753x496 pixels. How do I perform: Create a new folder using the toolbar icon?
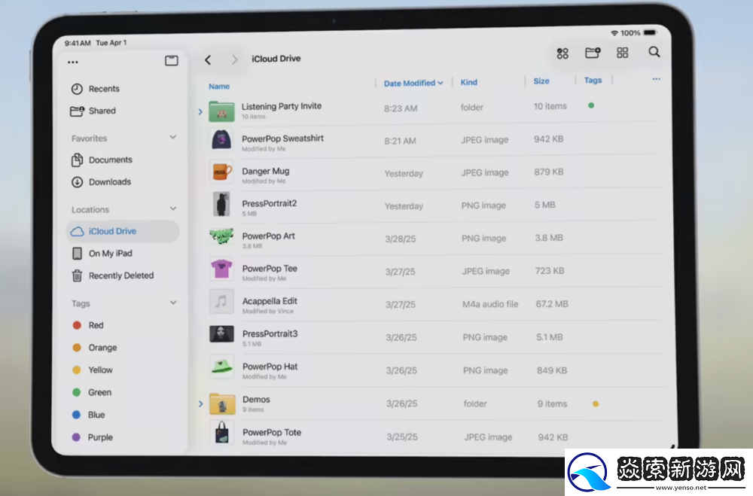(593, 52)
